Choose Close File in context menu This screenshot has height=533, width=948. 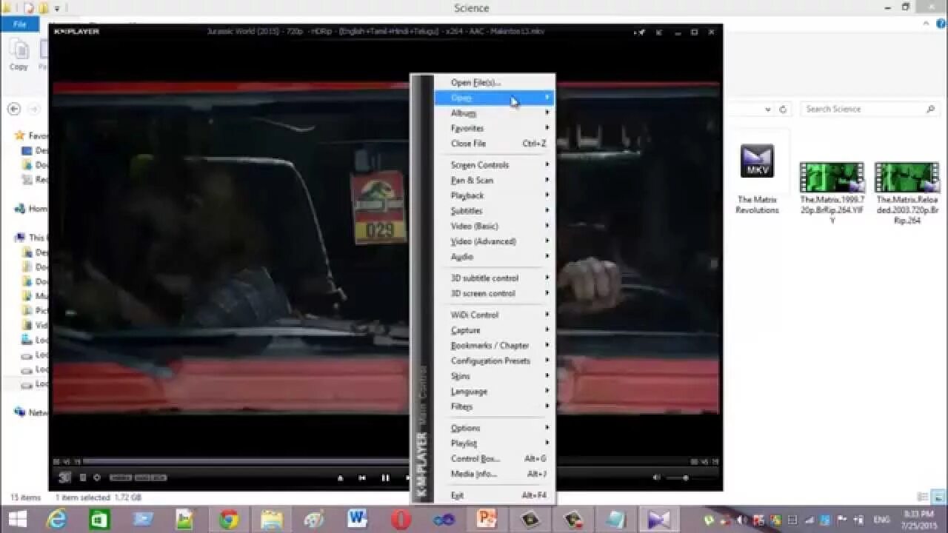click(494, 144)
